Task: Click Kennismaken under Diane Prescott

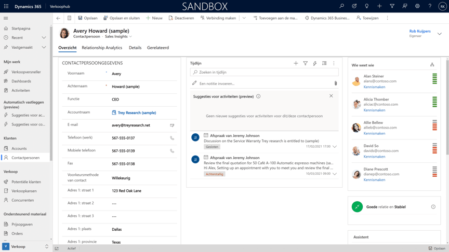Action: pyautogui.click(x=374, y=180)
